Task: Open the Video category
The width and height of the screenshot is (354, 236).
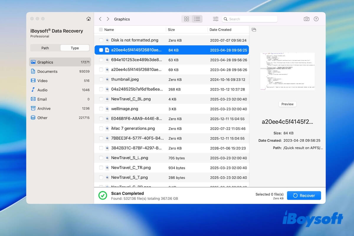Action: [42, 81]
